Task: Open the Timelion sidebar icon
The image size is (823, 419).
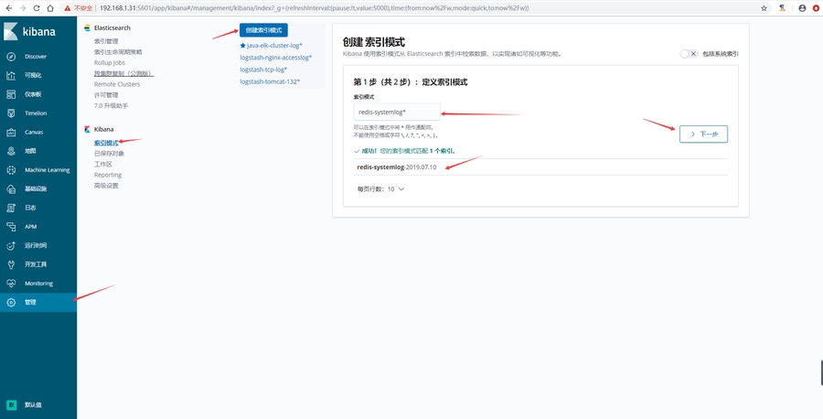Action: pyautogui.click(x=11, y=113)
